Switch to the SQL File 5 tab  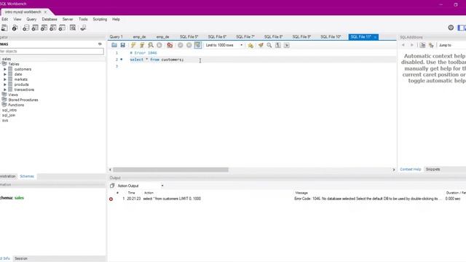click(x=189, y=37)
